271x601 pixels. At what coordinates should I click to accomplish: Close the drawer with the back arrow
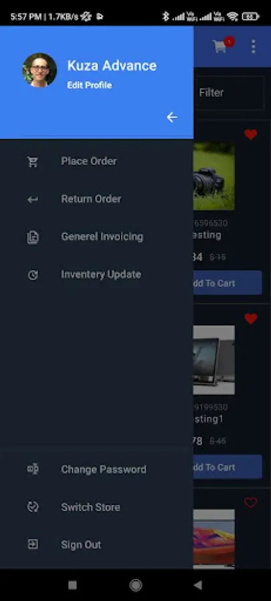[172, 118]
